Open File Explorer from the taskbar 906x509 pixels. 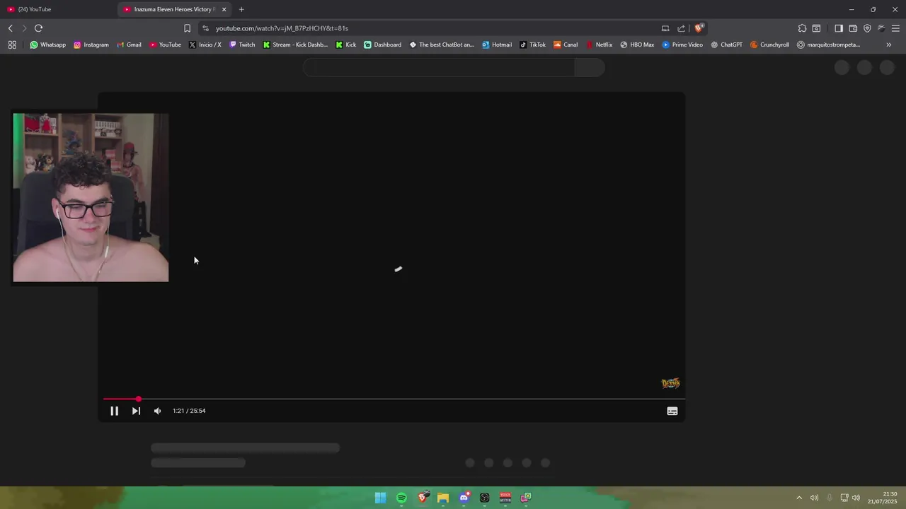[443, 498]
